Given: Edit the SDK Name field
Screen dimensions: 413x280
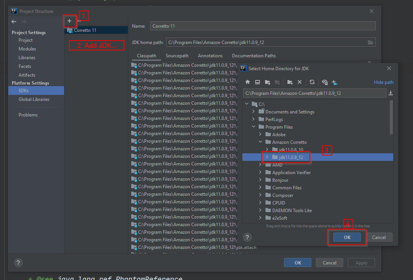Looking at the screenshot, I should 262,26.
